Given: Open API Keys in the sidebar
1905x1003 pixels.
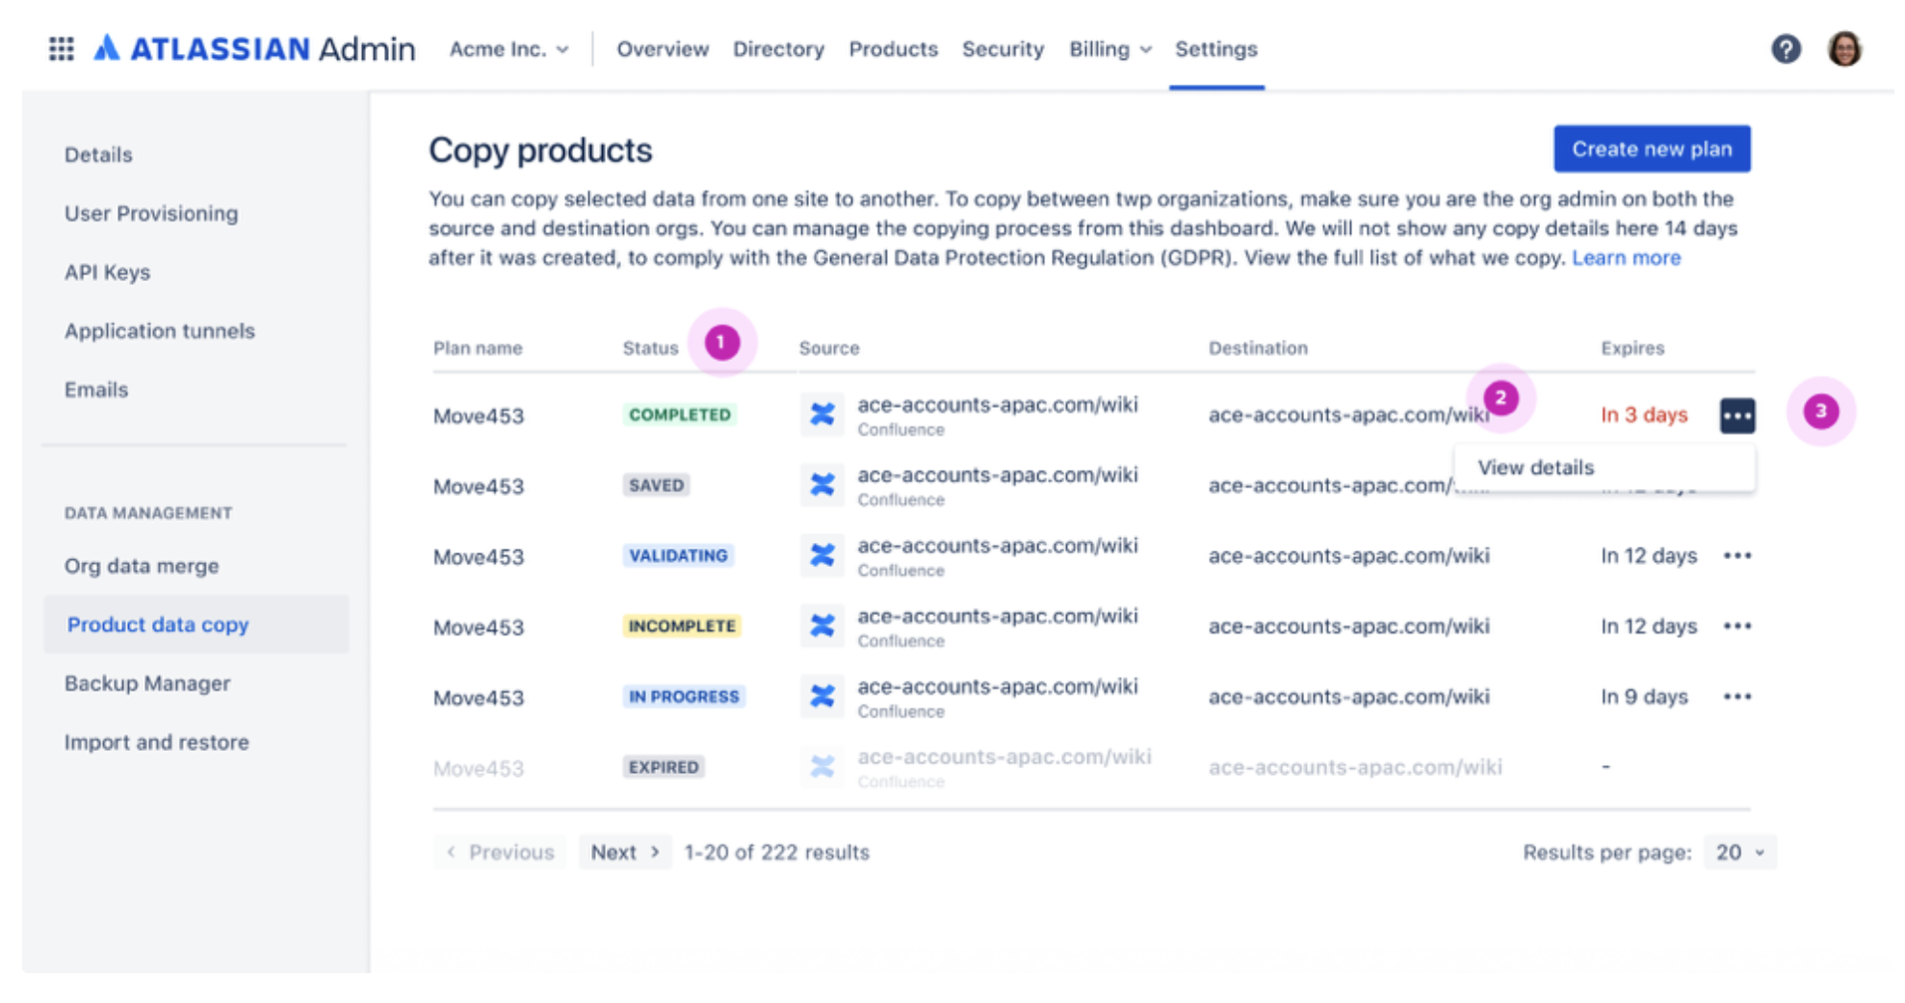Looking at the screenshot, I should pyautogui.click(x=107, y=272).
